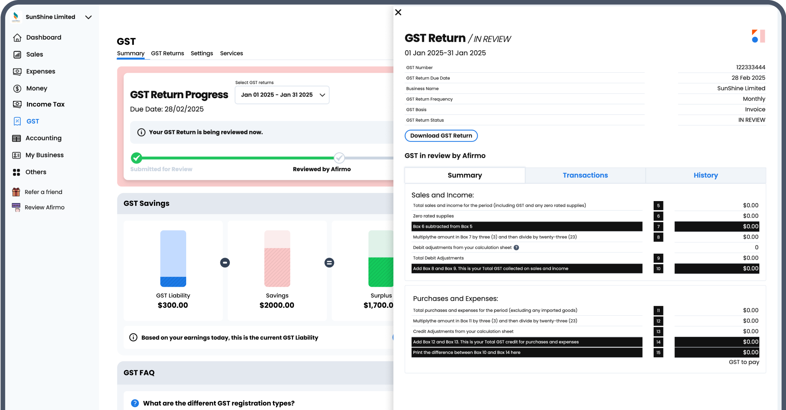Click the 'Print the difference between Box 10' row
The image size is (786, 410).
pyautogui.click(x=527, y=353)
